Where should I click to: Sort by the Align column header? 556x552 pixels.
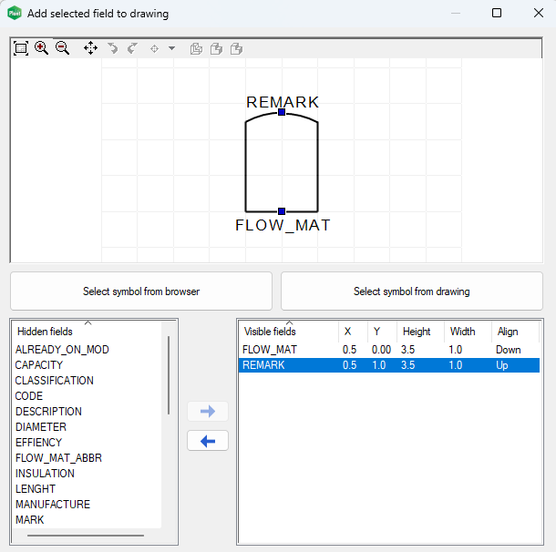click(x=508, y=332)
